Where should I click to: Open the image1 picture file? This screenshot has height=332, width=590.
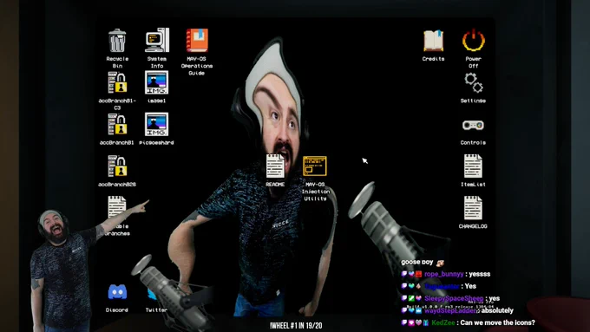[x=156, y=82]
